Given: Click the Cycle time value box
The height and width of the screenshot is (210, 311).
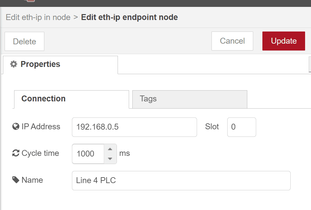Looking at the screenshot, I should coord(89,154).
